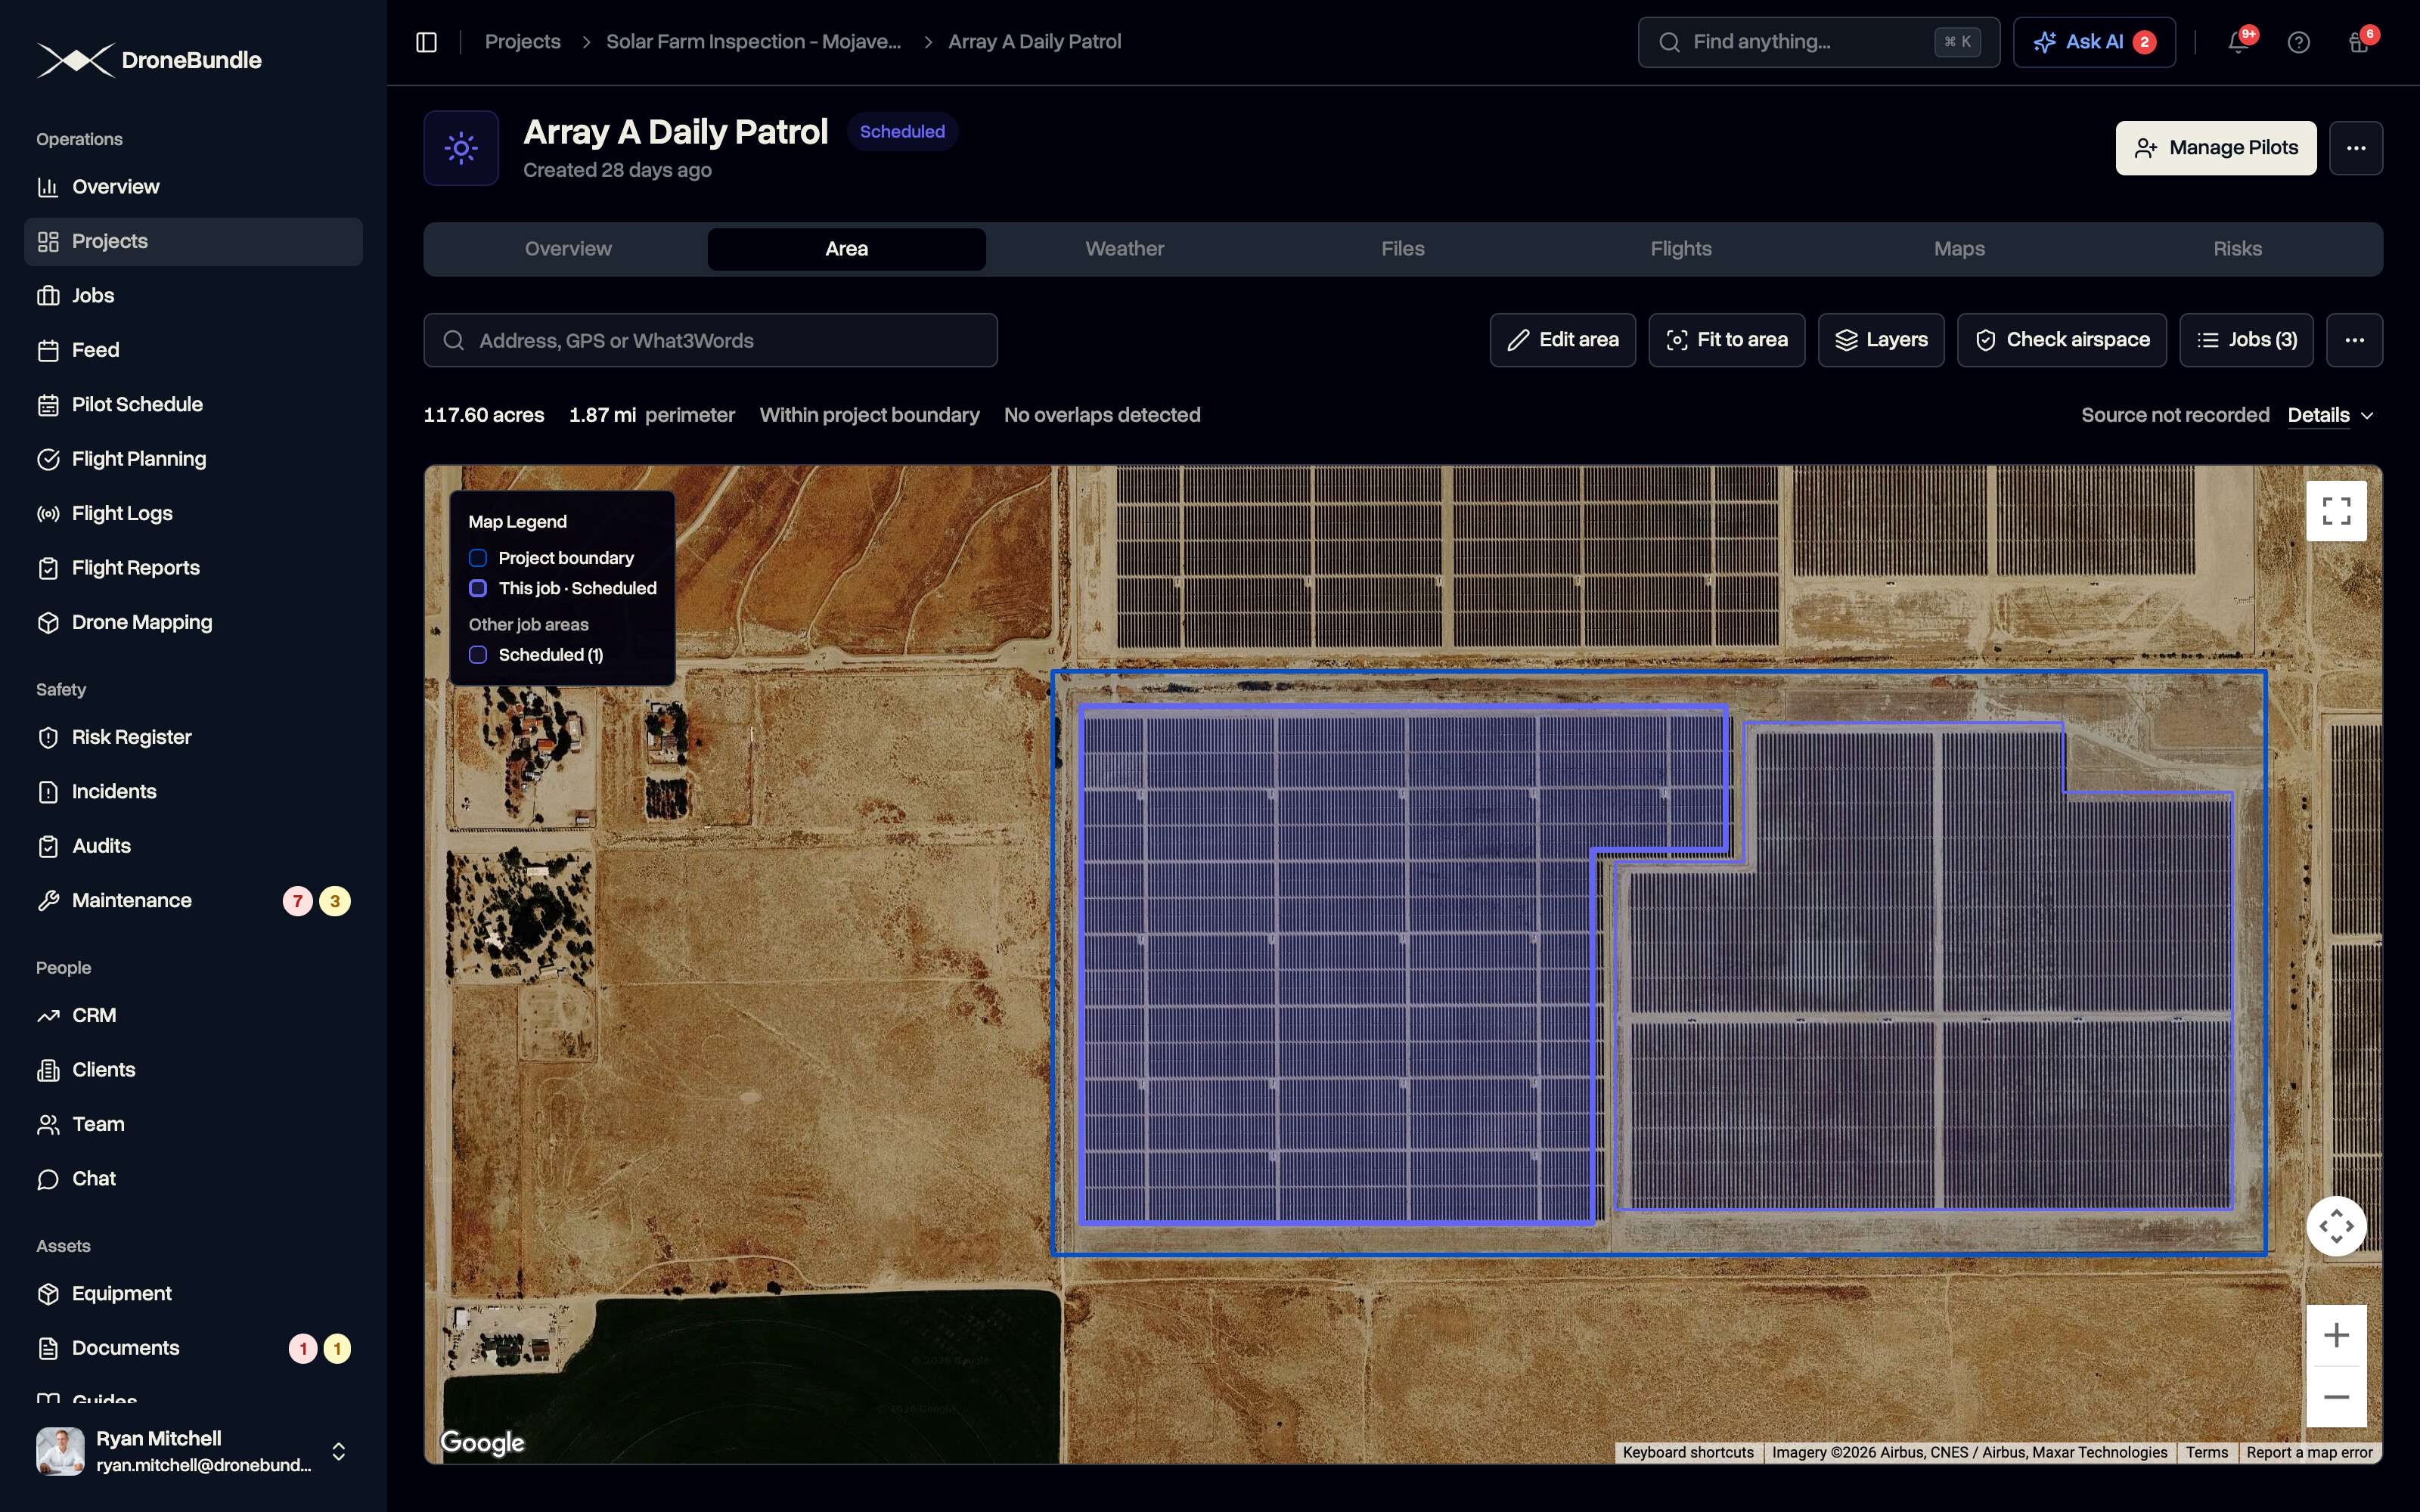Switch to the Weather tab
Screen dimensions: 2420x1512
(1124, 249)
